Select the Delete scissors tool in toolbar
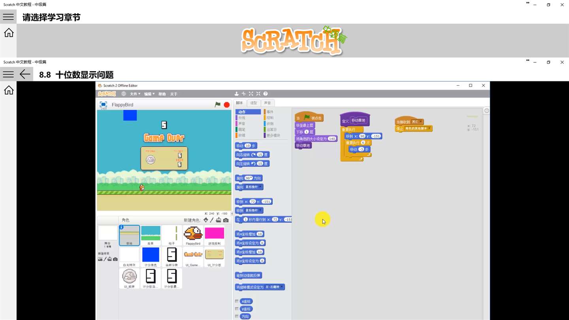 pyautogui.click(x=243, y=94)
